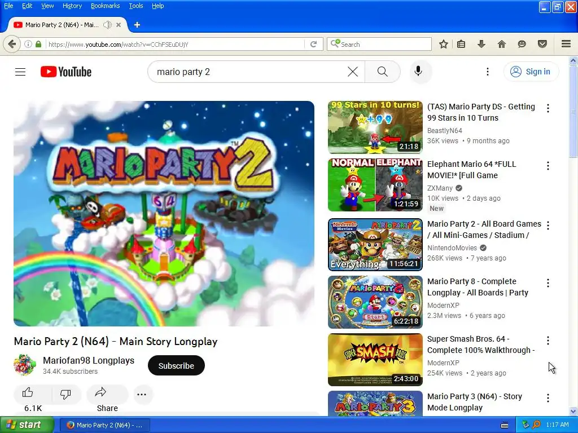
Task: Open options for Mario Party 3 video
Action: coord(548,397)
